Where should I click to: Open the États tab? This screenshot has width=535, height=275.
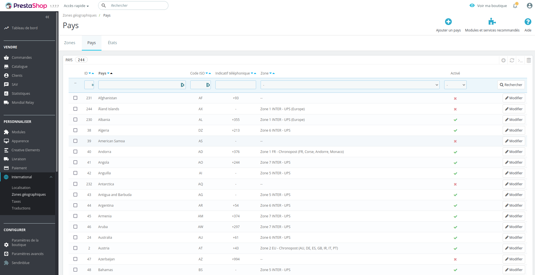pyautogui.click(x=112, y=43)
